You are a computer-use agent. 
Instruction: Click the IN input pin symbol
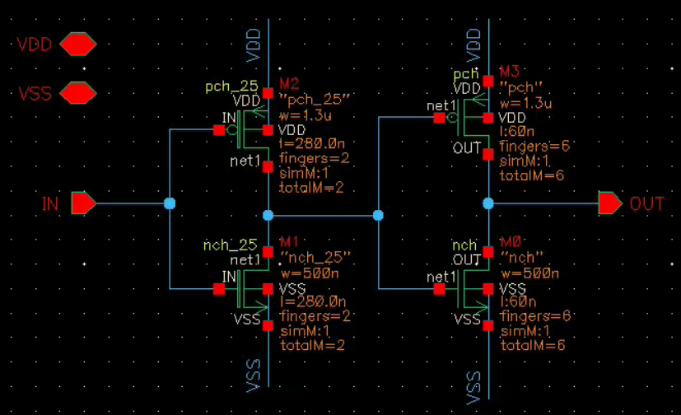pyautogui.click(x=83, y=203)
